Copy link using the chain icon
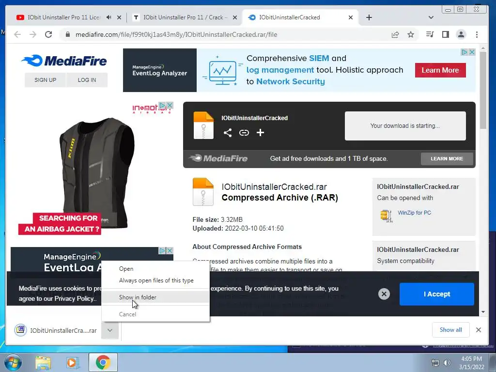The height and width of the screenshot is (372, 496). (244, 133)
